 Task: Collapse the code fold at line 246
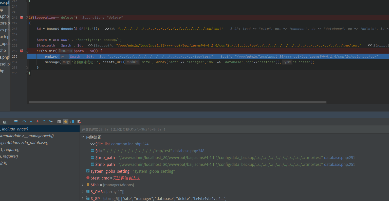(27, 18)
